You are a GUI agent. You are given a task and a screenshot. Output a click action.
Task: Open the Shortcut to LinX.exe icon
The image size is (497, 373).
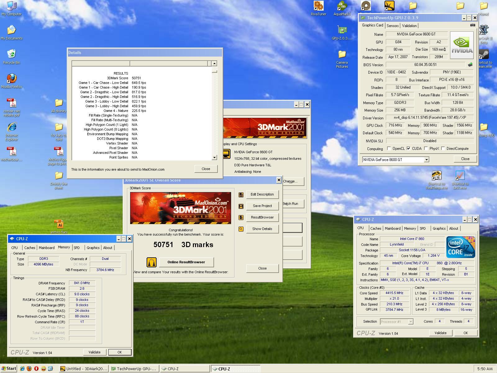coord(460,180)
